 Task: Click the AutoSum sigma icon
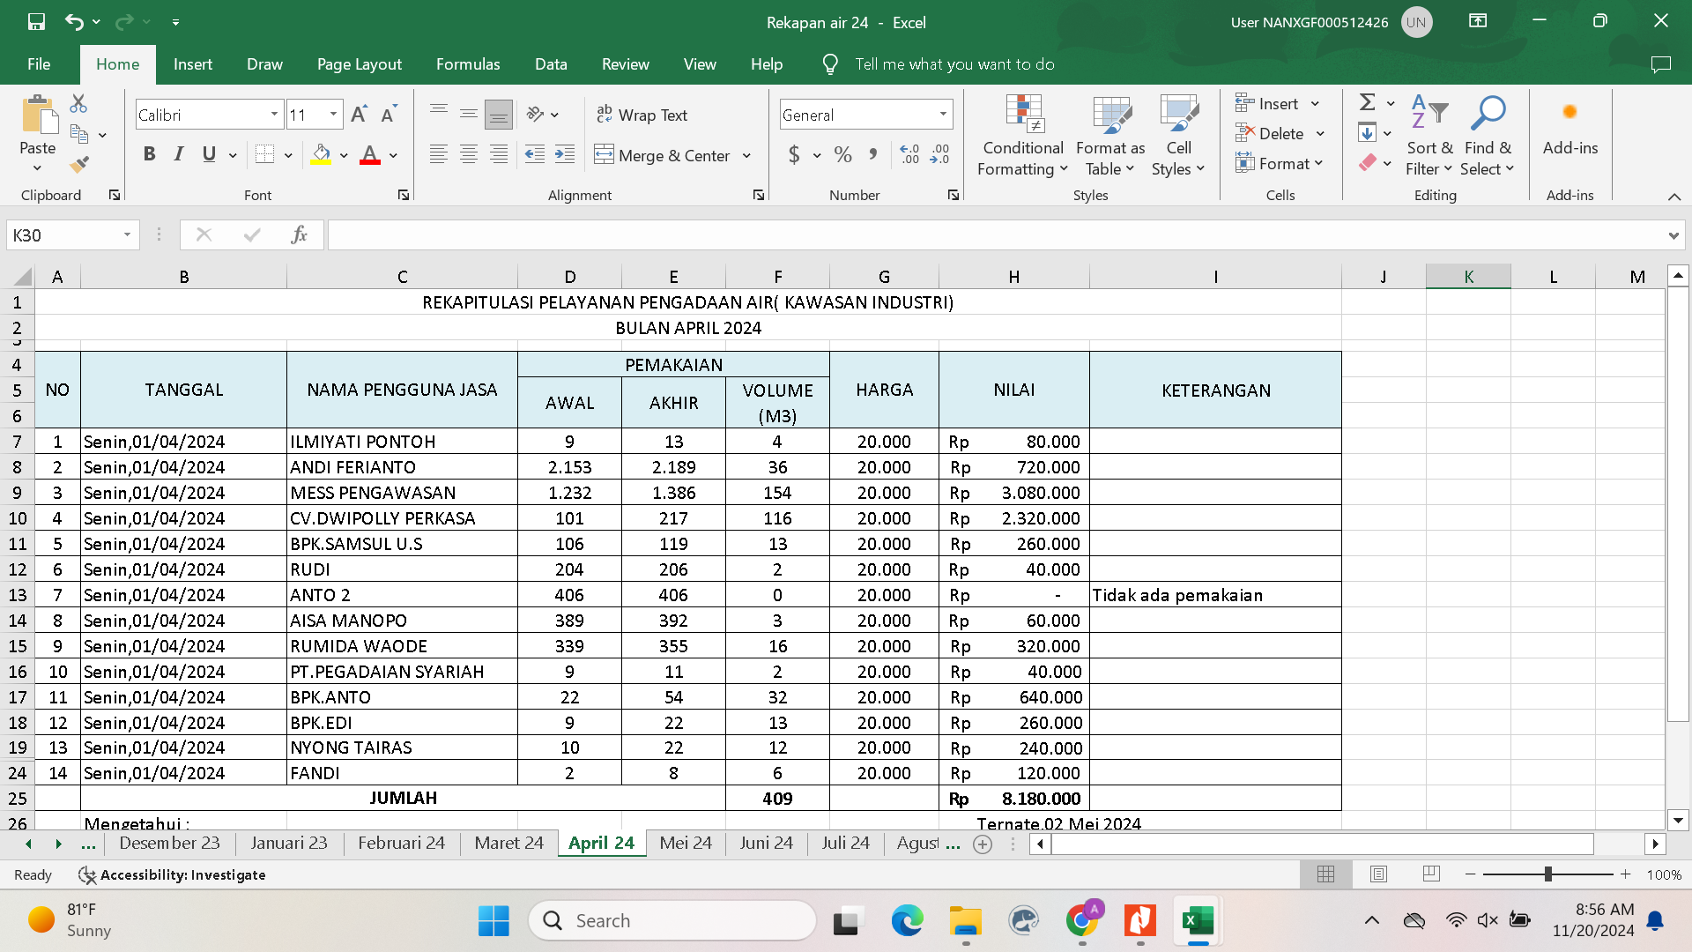pyautogui.click(x=1368, y=103)
